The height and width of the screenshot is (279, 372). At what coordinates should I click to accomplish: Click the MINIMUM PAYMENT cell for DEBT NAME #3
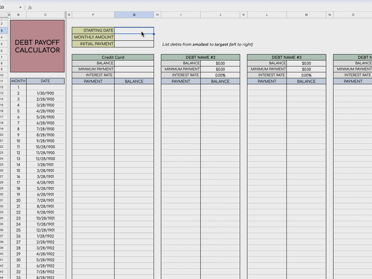coord(267,69)
